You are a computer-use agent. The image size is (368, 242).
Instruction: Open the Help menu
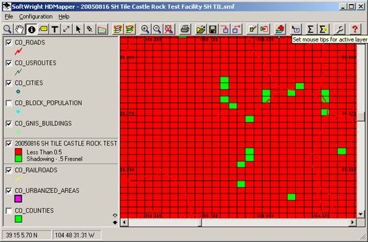tap(64, 17)
